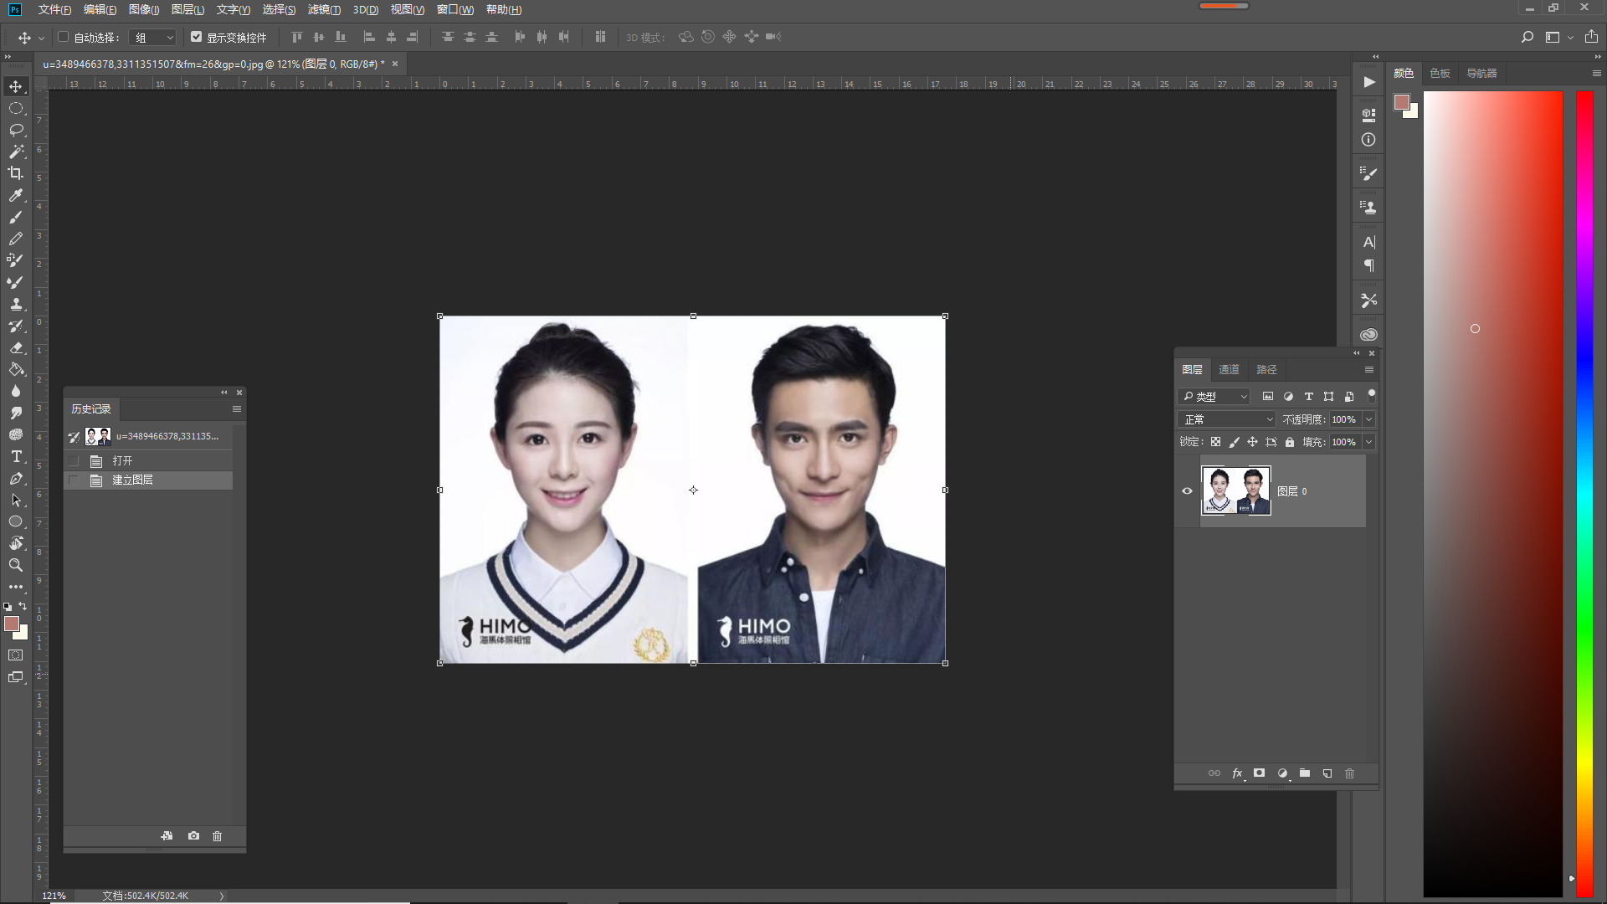The height and width of the screenshot is (904, 1607).
Task: Toggle lock image pixels
Action: click(x=1234, y=442)
